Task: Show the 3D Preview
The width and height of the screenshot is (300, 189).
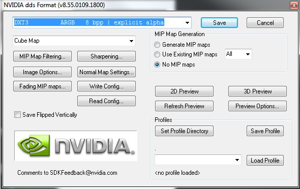Action: pyautogui.click(x=257, y=91)
